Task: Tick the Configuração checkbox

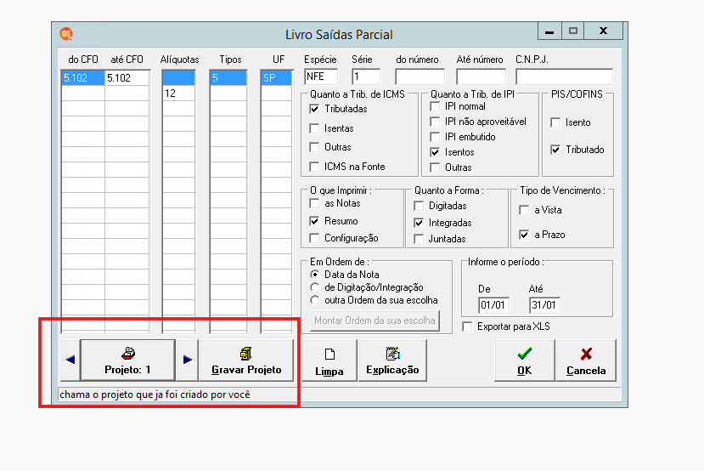Action: pos(315,238)
